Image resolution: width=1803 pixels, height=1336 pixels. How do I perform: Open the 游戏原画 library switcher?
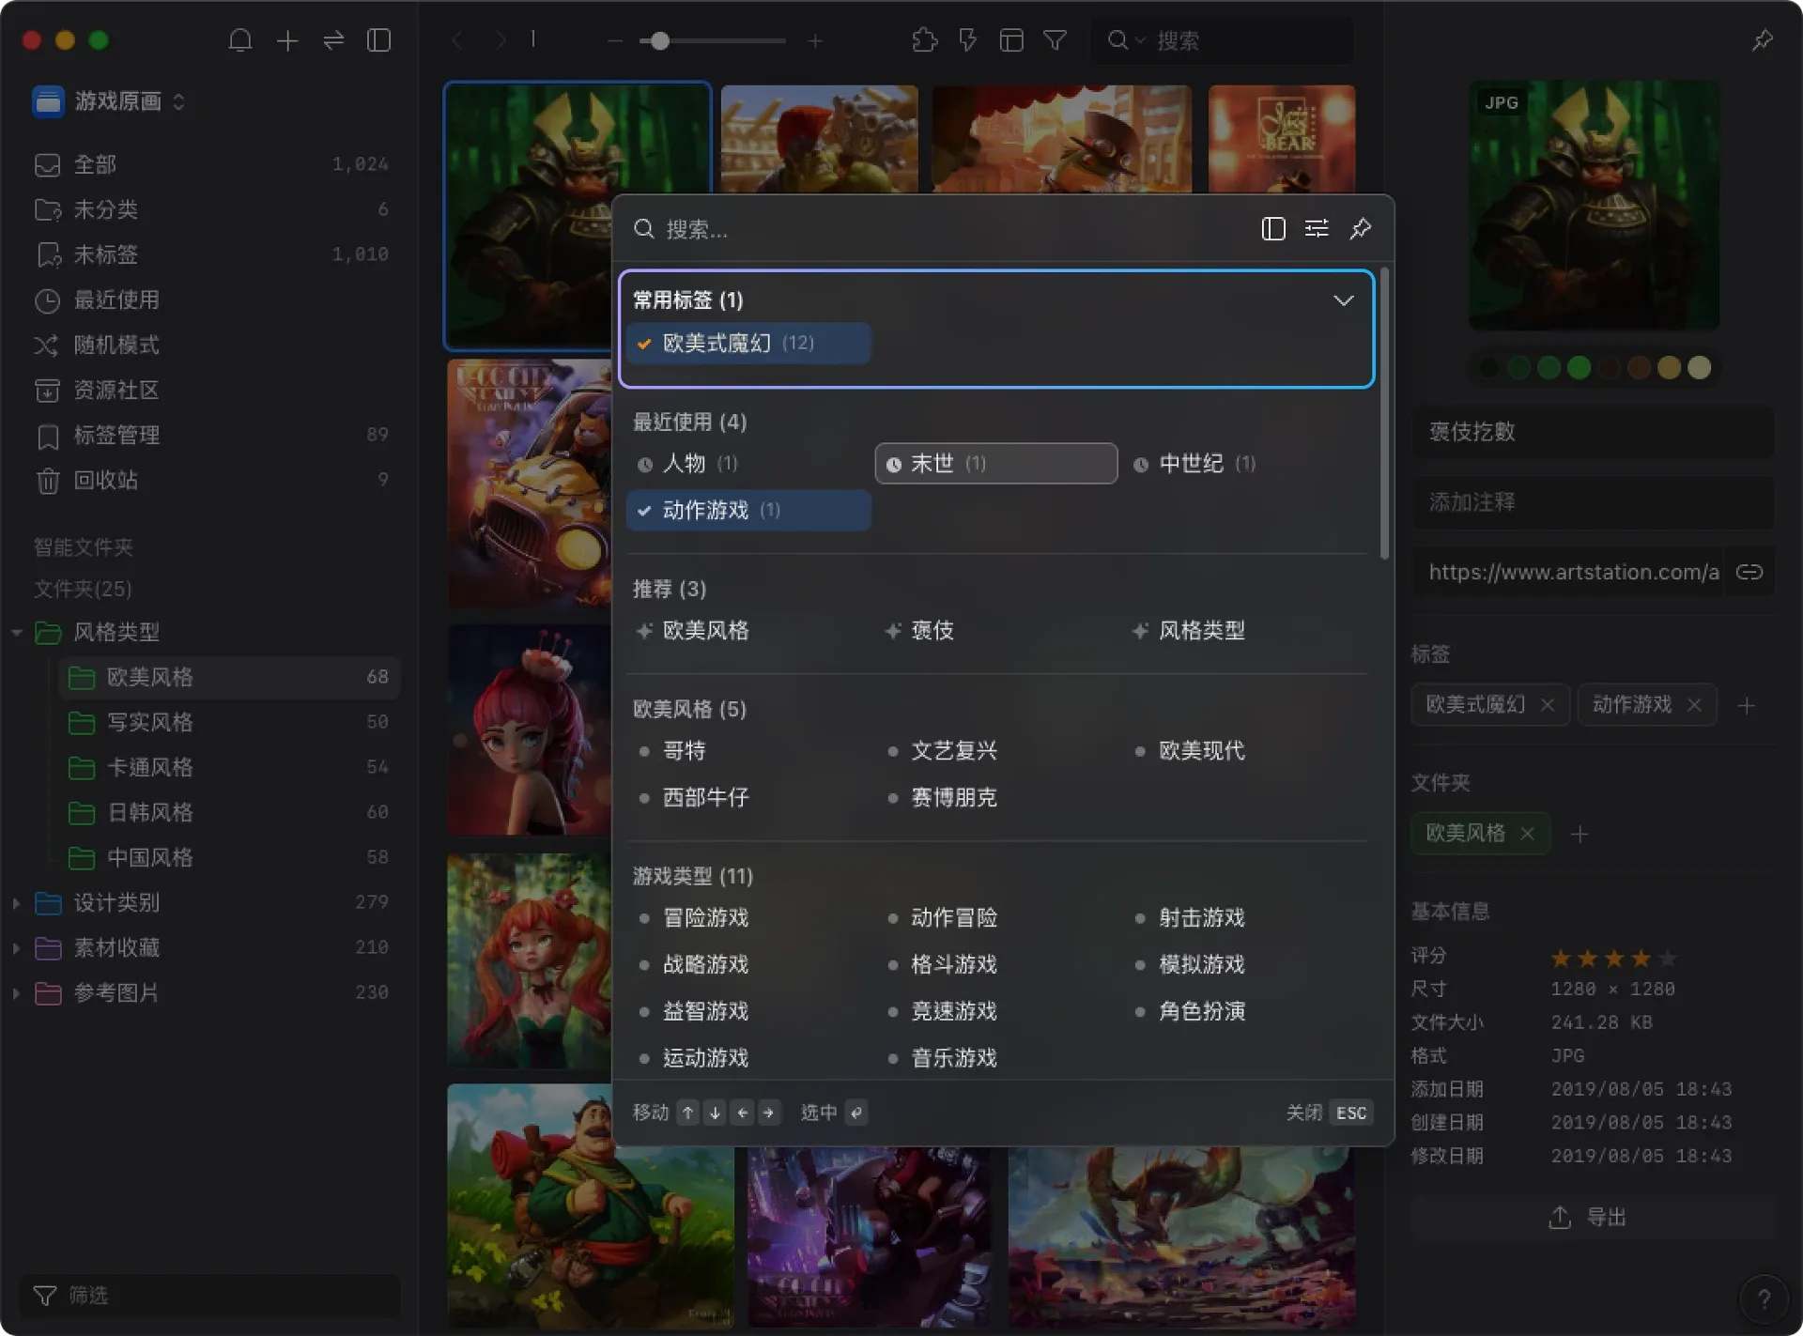click(x=110, y=100)
